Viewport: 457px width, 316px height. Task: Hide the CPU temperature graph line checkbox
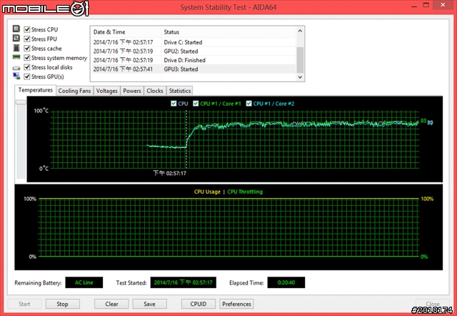tap(174, 104)
